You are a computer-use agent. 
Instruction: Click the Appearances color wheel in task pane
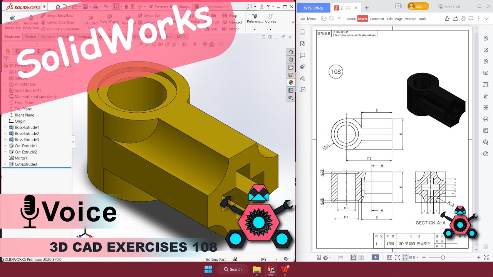(x=291, y=82)
